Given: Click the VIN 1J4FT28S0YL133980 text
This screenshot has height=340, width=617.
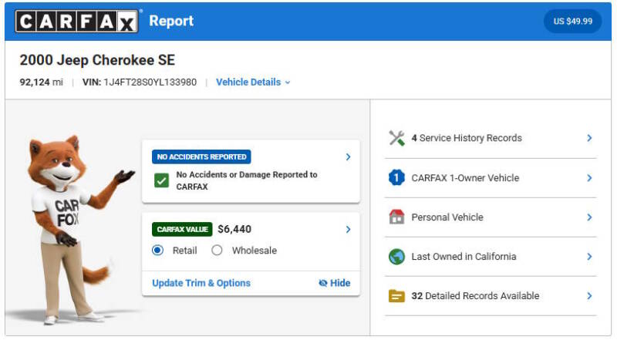Looking at the screenshot, I should click(x=140, y=82).
